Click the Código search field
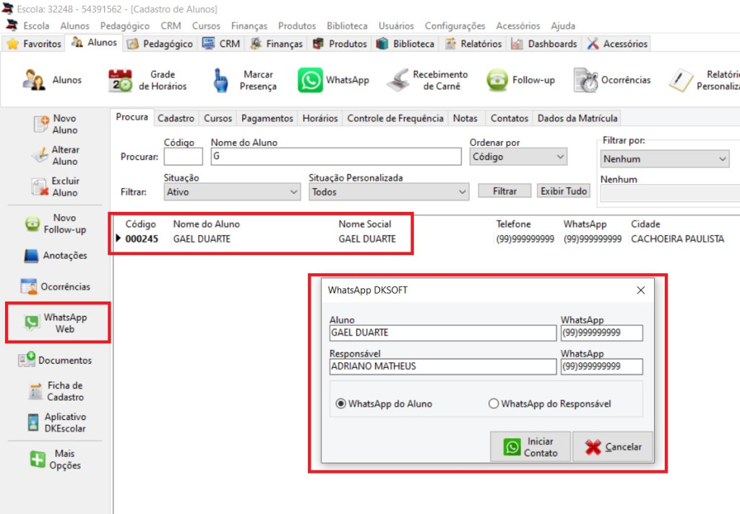This screenshot has height=514, width=740. pyautogui.click(x=183, y=157)
